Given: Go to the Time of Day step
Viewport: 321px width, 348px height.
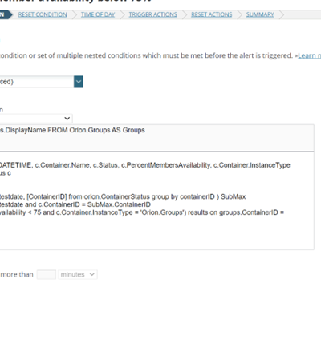Looking at the screenshot, I should 98,14.
